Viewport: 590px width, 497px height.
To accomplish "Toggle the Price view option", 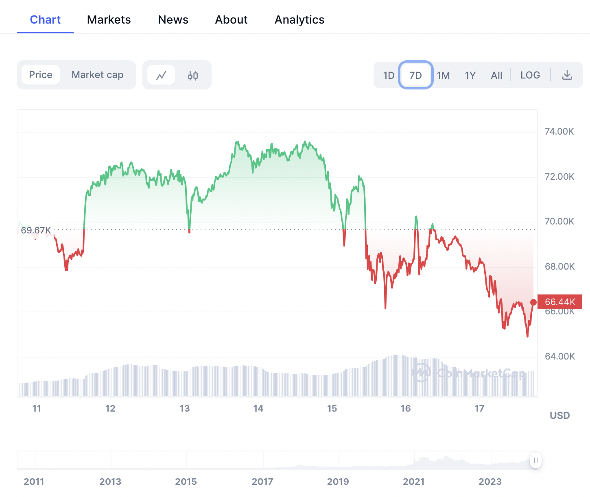I will [41, 75].
